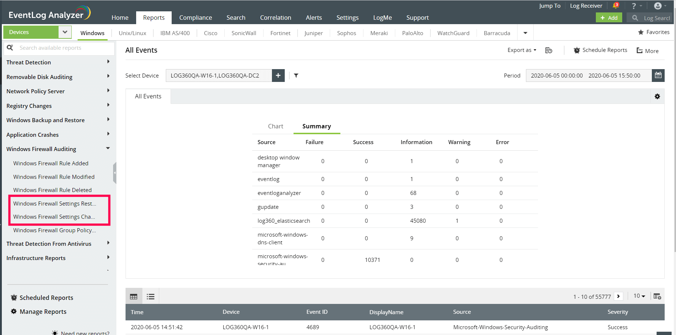
Task: Open the Devices category dropdown
Action: (64, 32)
